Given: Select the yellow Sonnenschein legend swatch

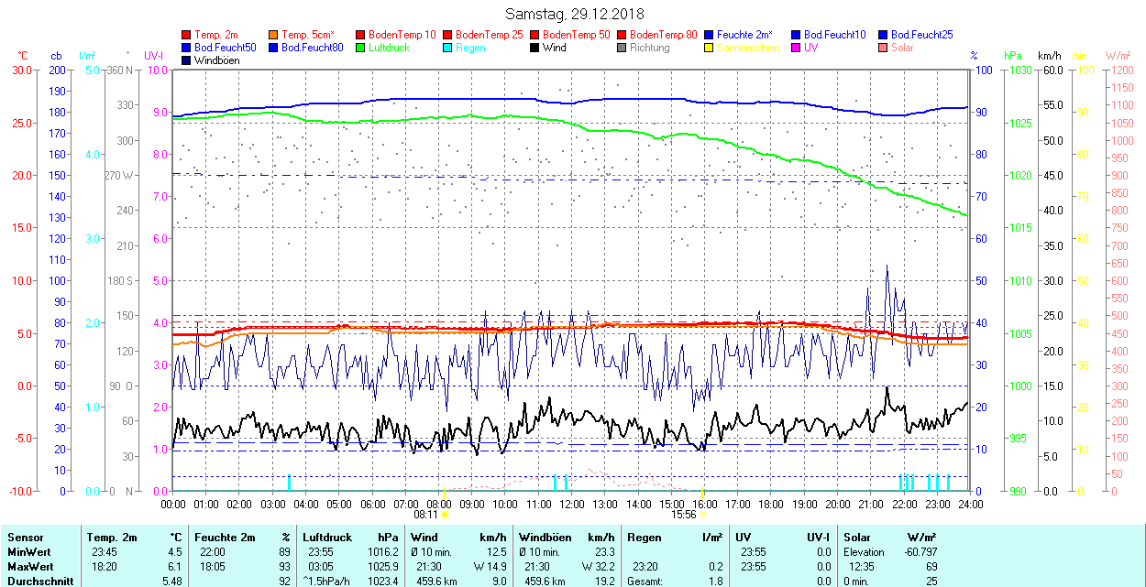Looking at the screenshot, I should click(x=710, y=48).
